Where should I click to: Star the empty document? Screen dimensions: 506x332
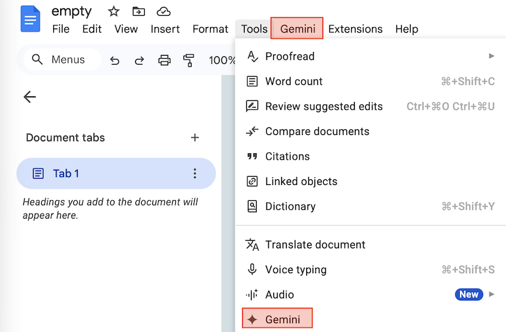(114, 12)
